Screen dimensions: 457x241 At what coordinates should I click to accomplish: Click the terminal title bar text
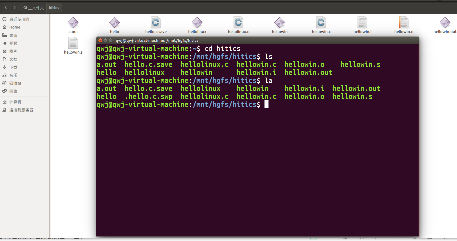pos(157,41)
